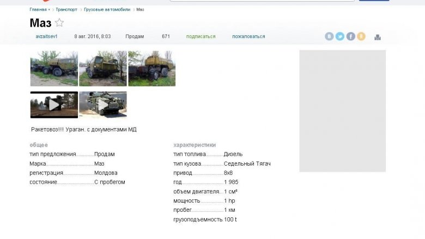Click the Продам label in the header row

point(135,36)
